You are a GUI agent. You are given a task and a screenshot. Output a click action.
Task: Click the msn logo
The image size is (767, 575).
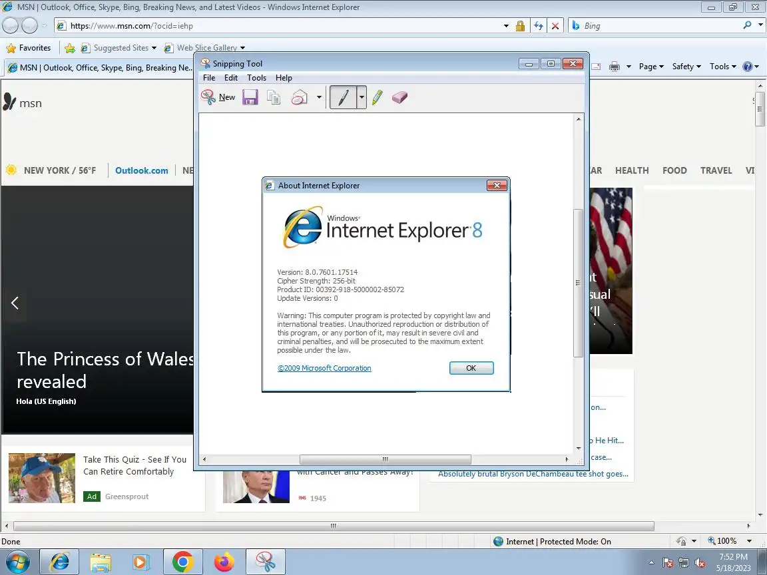point(23,102)
